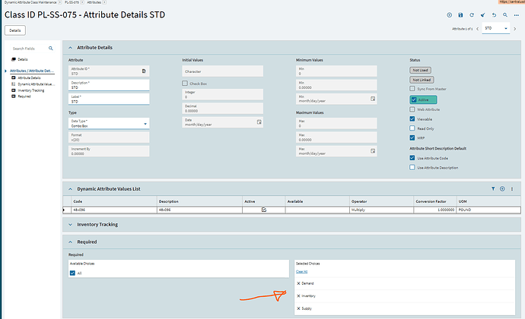Click filter icon in Dynamic Attribute Values List
Screen dimensions: 525x319
(493, 189)
